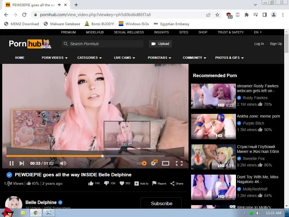
Task: Open the INSIGHTS top bar link
Action: tap(161, 32)
